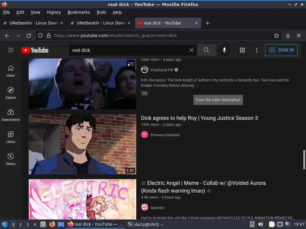Open the Princess Darkseid channel name link
Screen dimensions: 306x229
click(165, 135)
